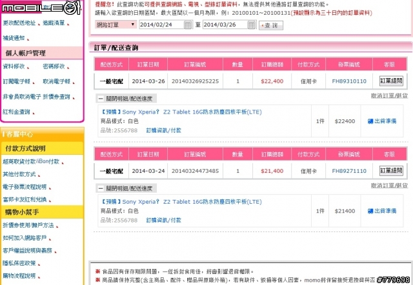Image resolution: width=413 pixels, height=285 pixels.
Task: Click the 訂單/配送查詢 section title
Action: tap(116, 48)
